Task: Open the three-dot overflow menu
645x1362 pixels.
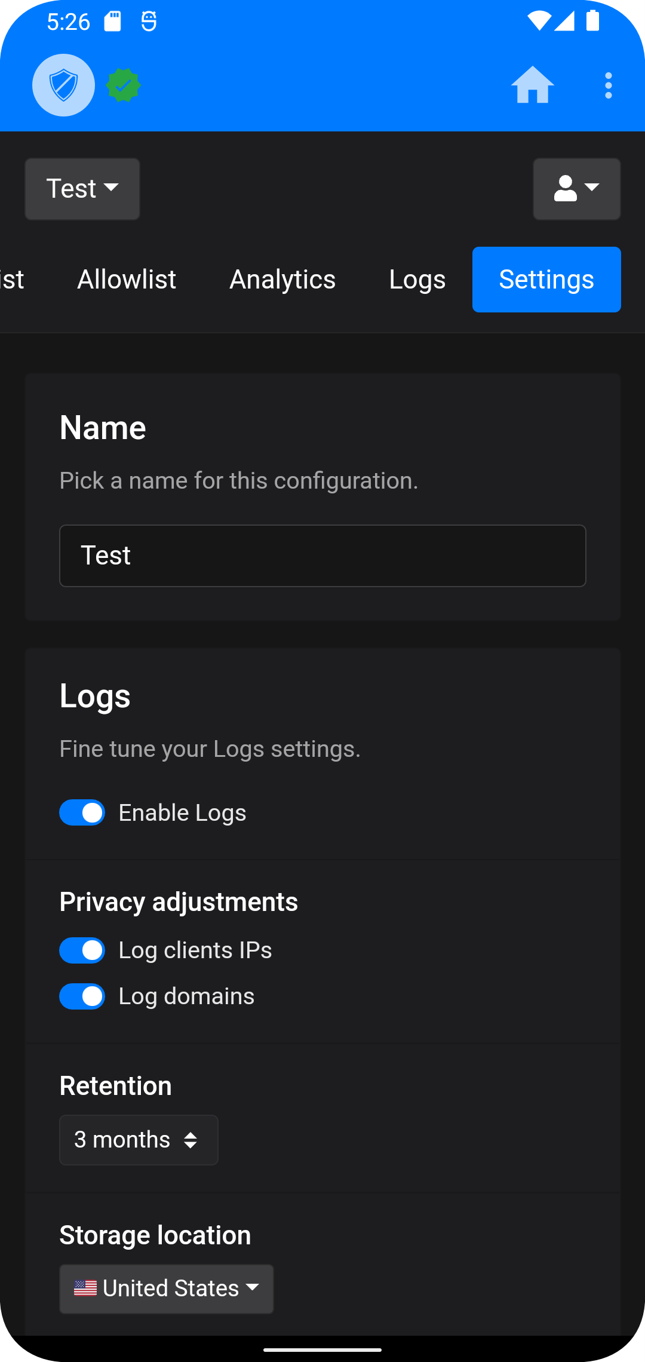Action: pos(608,85)
